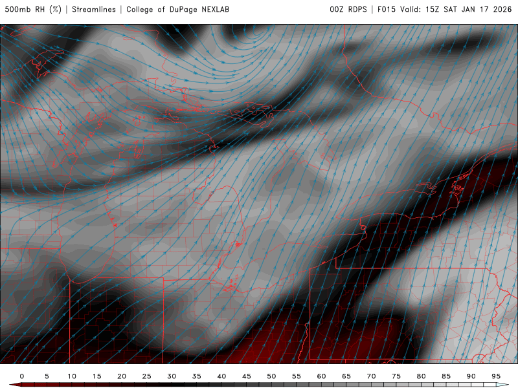Click the colorbar label "50"
518x388 pixels.
[271, 376]
